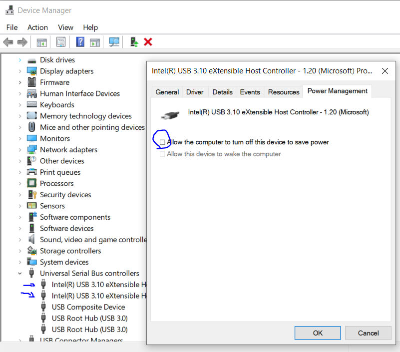Click the Back arrow in the toolbar
This screenshot has width=400, height=352.
click(8, 42)
